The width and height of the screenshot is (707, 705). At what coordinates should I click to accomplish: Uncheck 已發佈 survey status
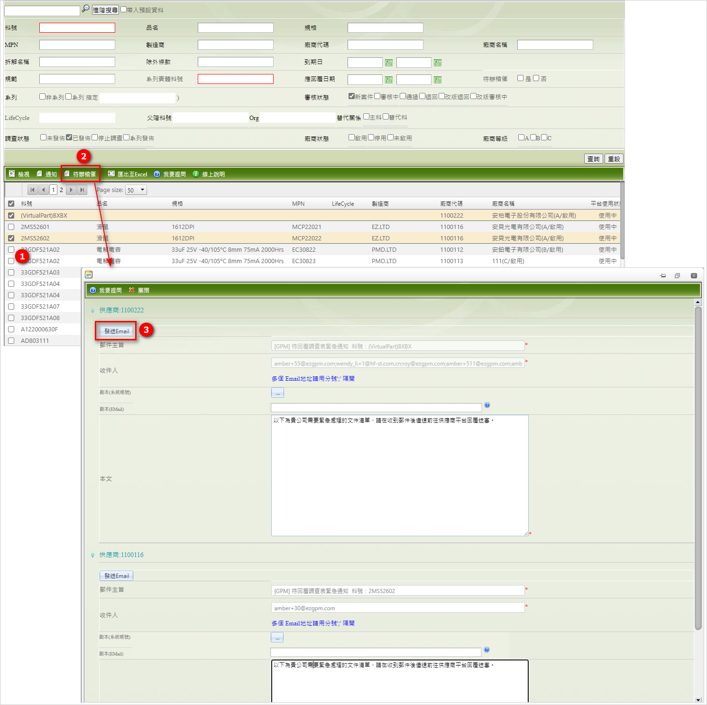pyautogui.click(x=69, y=137)
